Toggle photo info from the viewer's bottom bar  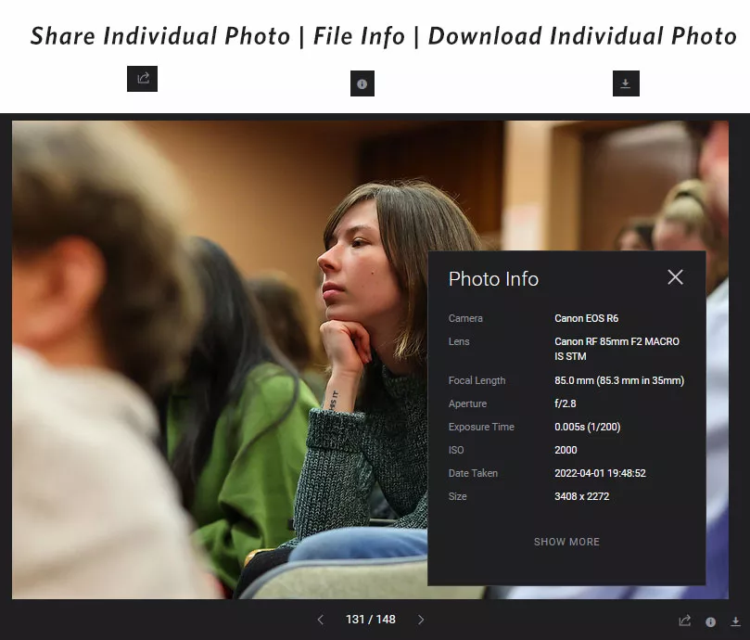pyautogui.click(x=711, y=621)
